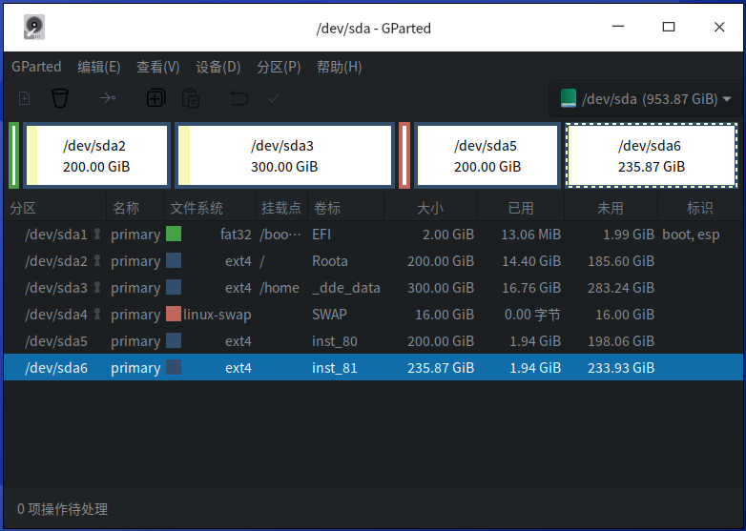Open the GParted menu
The width and height of the screenshot is (746, 531).
[x=36, y=67]
